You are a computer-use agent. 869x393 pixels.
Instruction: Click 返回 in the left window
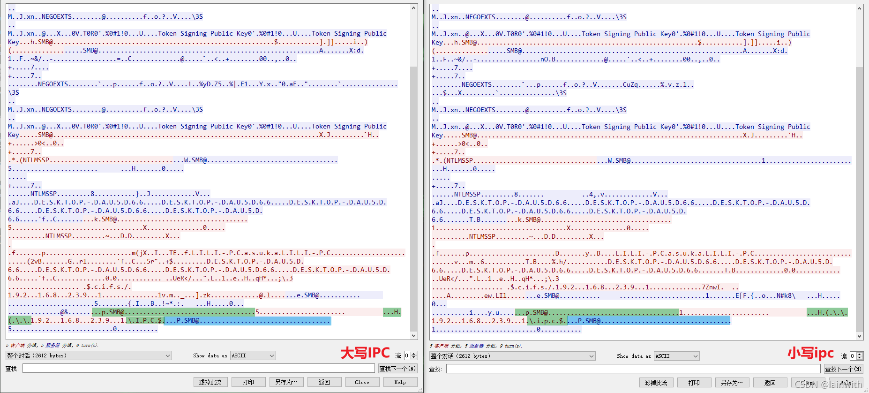click(x=324, y=382)
